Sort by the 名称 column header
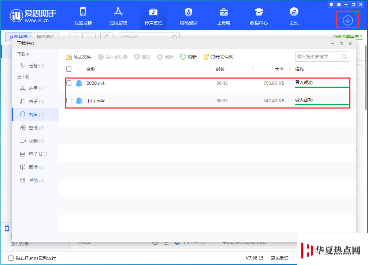 point(90,69)
